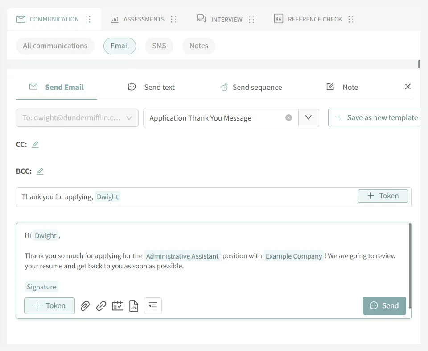Switch to the Interview tab
This screenshot has height=351, width=428.
click(x=226, y=19)
